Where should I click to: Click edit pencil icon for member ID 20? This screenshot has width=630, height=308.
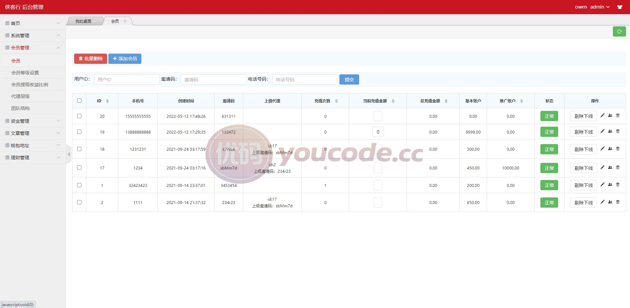pos(602,115)
